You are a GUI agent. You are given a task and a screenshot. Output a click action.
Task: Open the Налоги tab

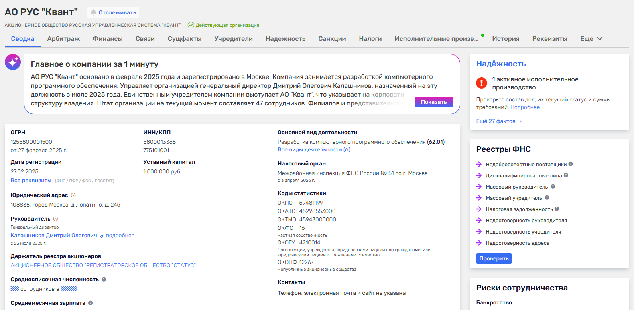pyautogui.click(x=370, y=39)
